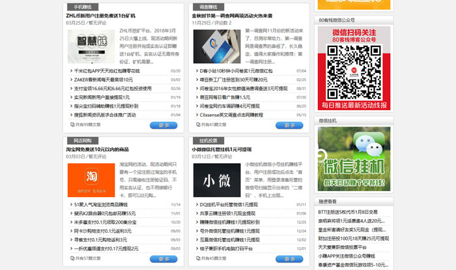Open 米多惠支付0.1元领200集分宝 link

pyautogui.click(x=105, y=222)
